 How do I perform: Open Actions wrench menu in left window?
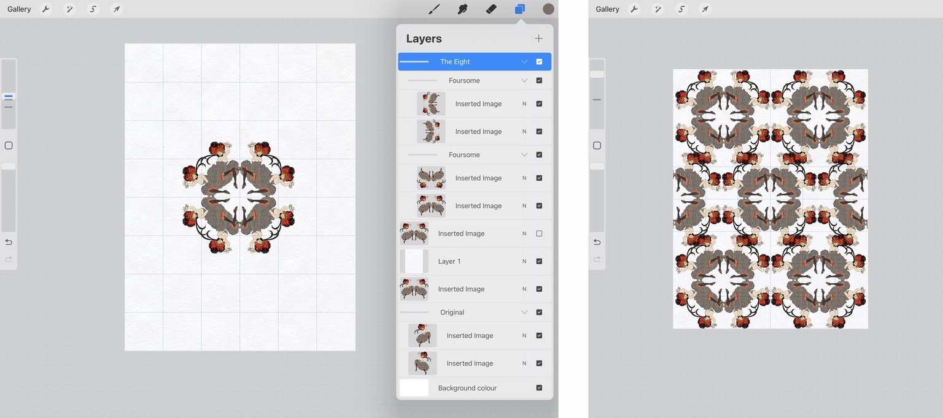[x=45, y=9]
